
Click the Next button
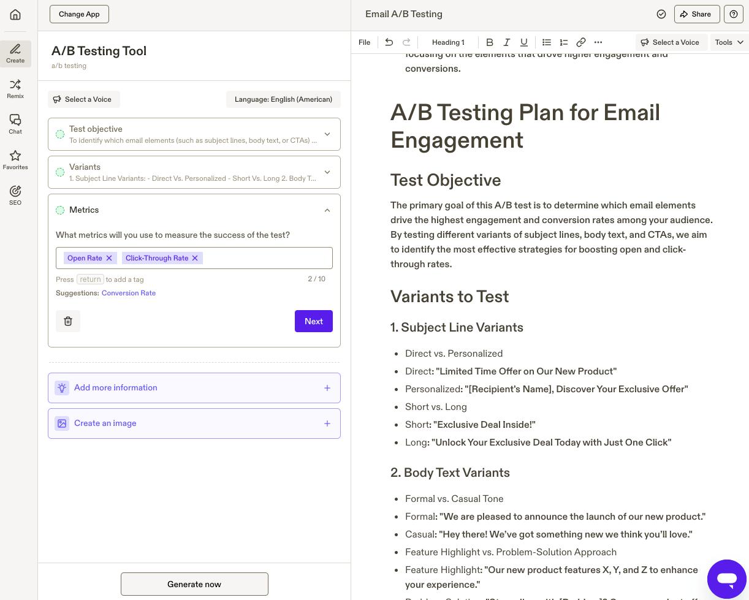(314, 321)
